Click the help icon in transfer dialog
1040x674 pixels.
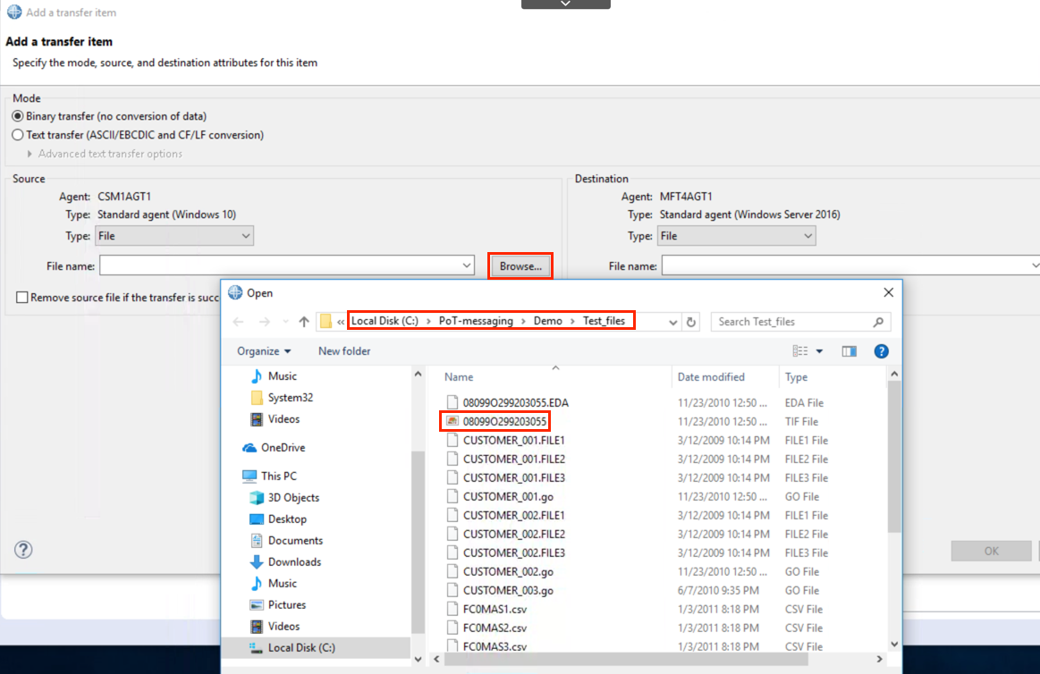[x=23, y=550]
